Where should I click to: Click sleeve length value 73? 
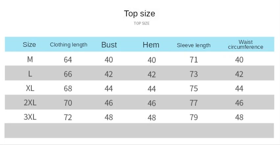coord(194,74)
